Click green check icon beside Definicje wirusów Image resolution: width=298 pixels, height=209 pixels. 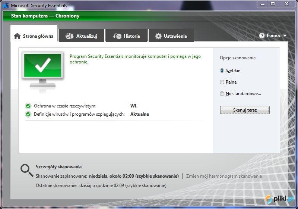tap(28, 114)
